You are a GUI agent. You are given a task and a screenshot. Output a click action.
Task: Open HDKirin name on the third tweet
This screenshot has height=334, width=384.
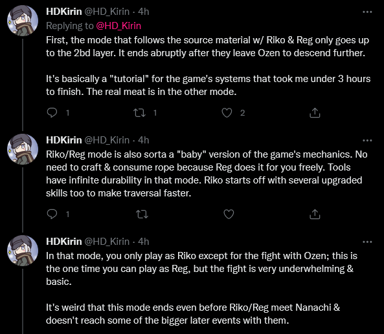[x=64, y=242]
